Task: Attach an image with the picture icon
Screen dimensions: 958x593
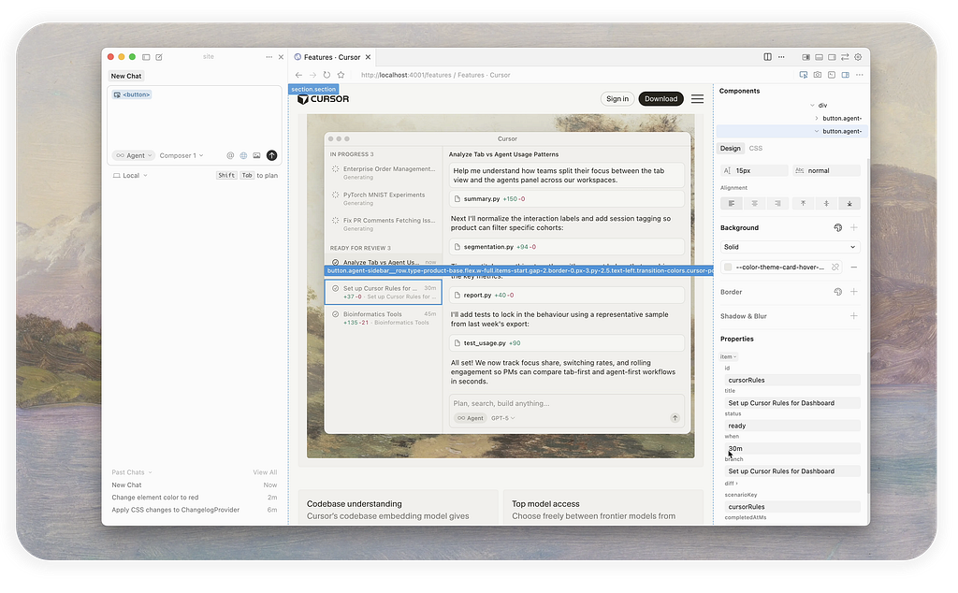Action: (x=256, y=155)
